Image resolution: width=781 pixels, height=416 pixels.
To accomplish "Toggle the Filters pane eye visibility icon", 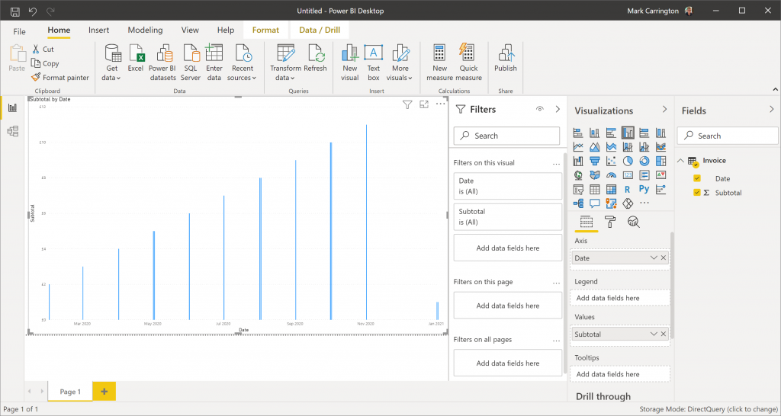I will coord(539,110).
